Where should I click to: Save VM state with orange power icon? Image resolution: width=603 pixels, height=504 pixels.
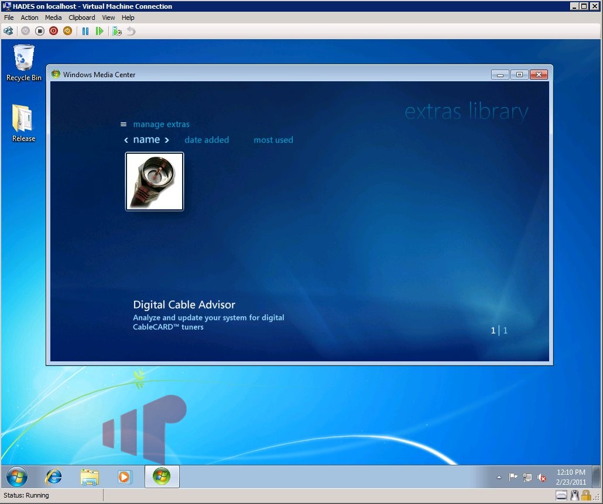pos(67,31)
